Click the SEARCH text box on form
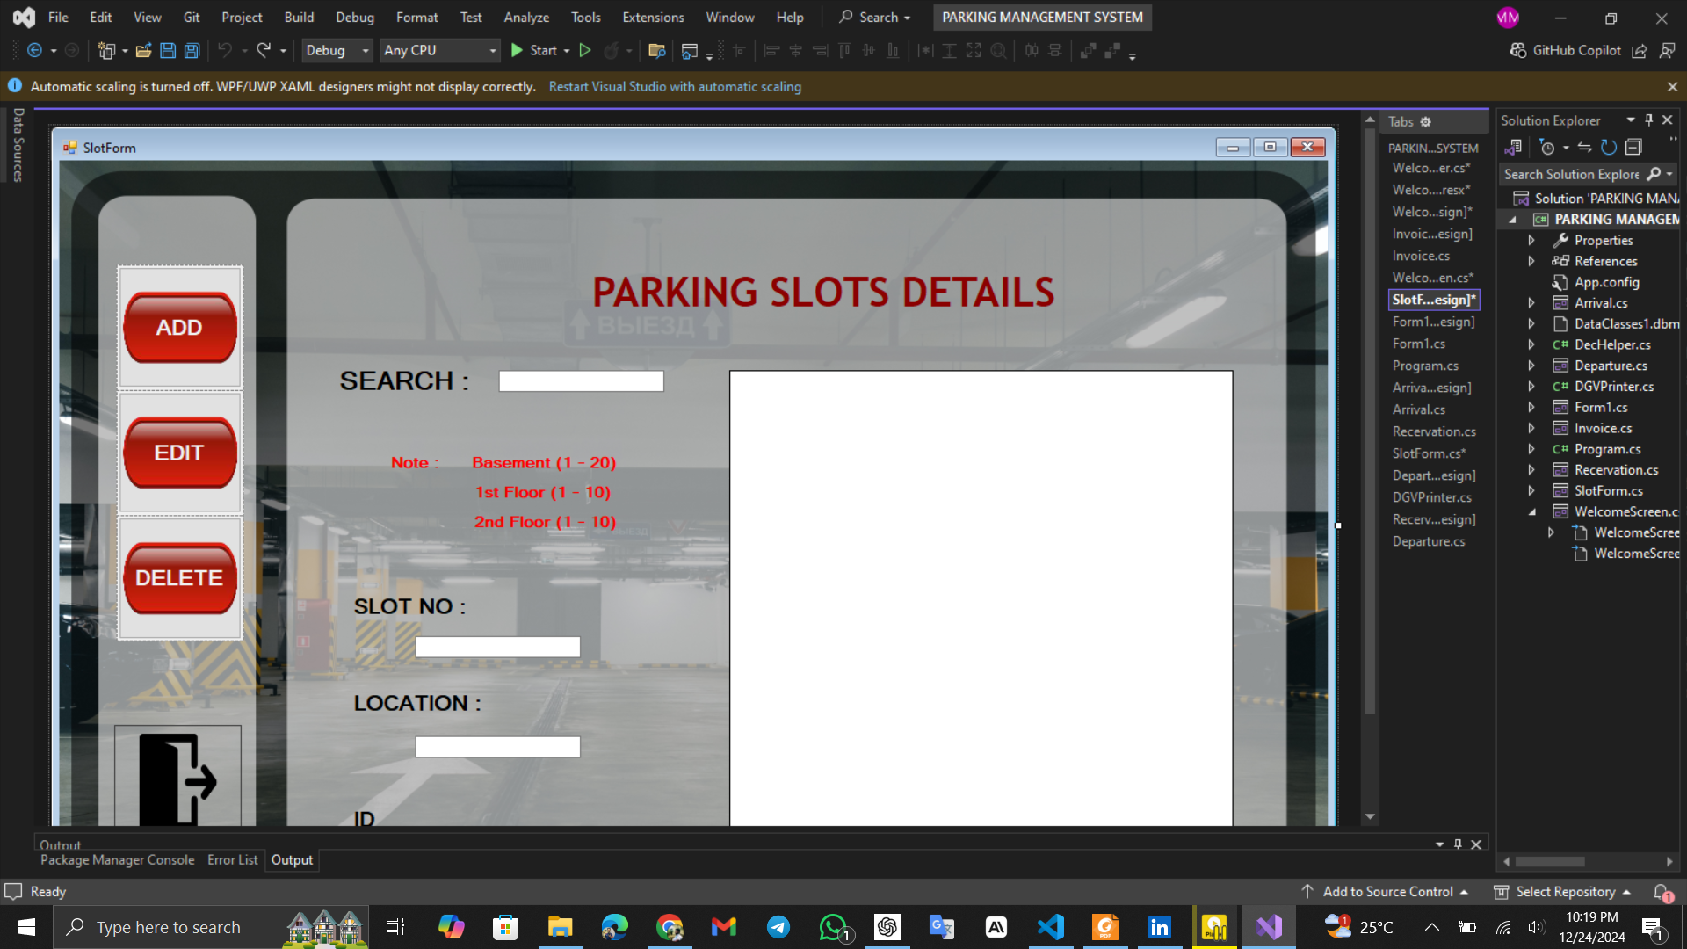Image resolution: width=1687 pixels, height=949 pixels. point(581,381)
